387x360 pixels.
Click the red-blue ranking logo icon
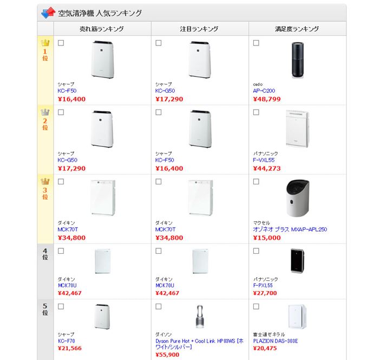(49, 12)
